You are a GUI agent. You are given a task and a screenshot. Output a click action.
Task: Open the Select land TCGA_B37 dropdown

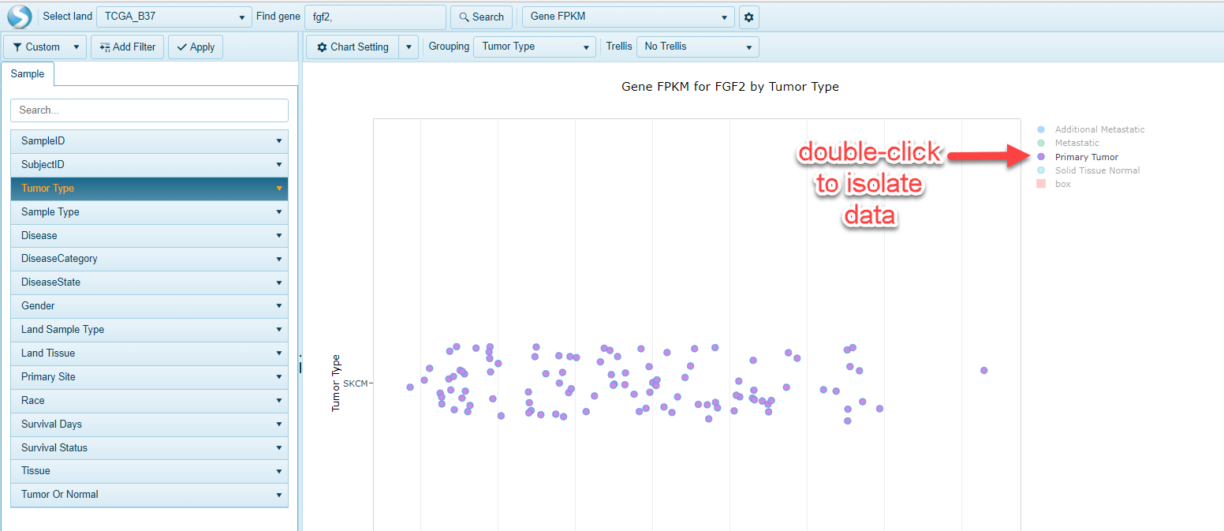[x=174, y=17]
